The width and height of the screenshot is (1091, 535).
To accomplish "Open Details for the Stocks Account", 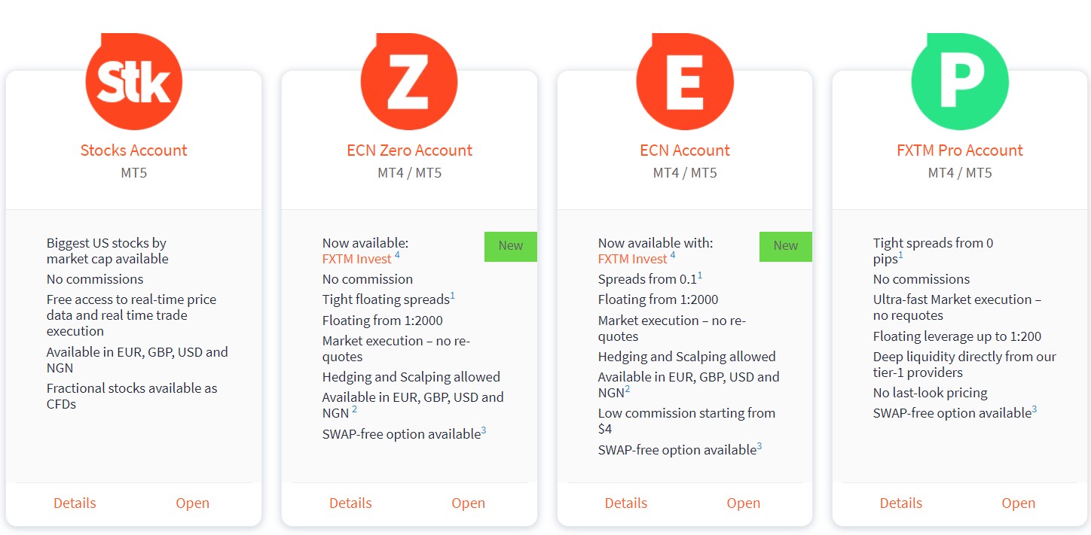I will (x=75, y=503).
